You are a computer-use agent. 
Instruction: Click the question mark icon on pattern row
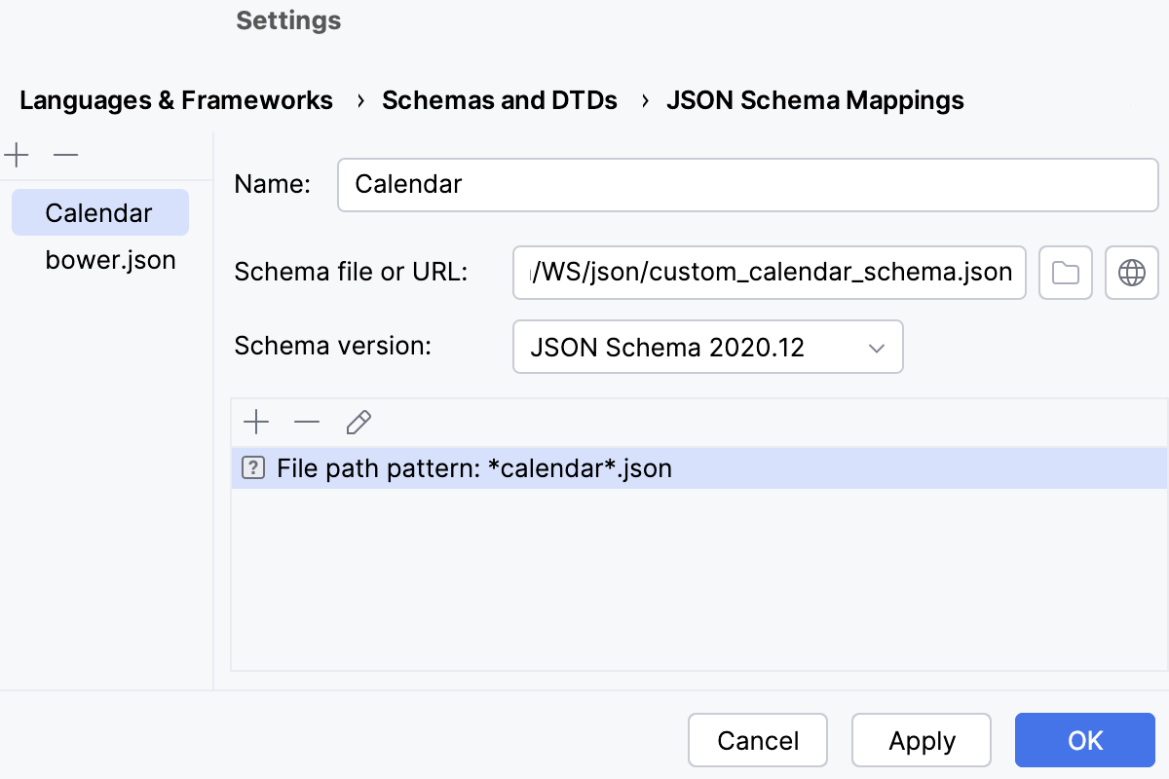251,468
